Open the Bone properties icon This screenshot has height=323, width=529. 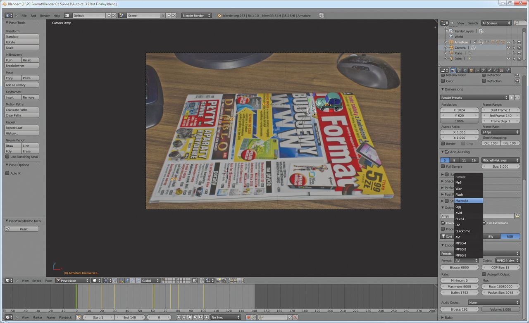[x=489, y=70]
